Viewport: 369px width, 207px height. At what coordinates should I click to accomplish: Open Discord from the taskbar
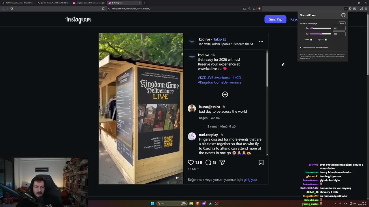click(204, 204)
